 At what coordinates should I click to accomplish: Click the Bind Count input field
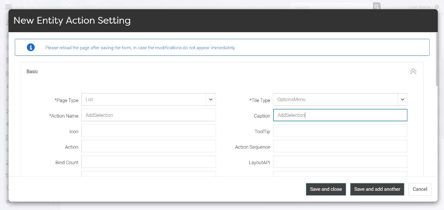click(149, 162)
